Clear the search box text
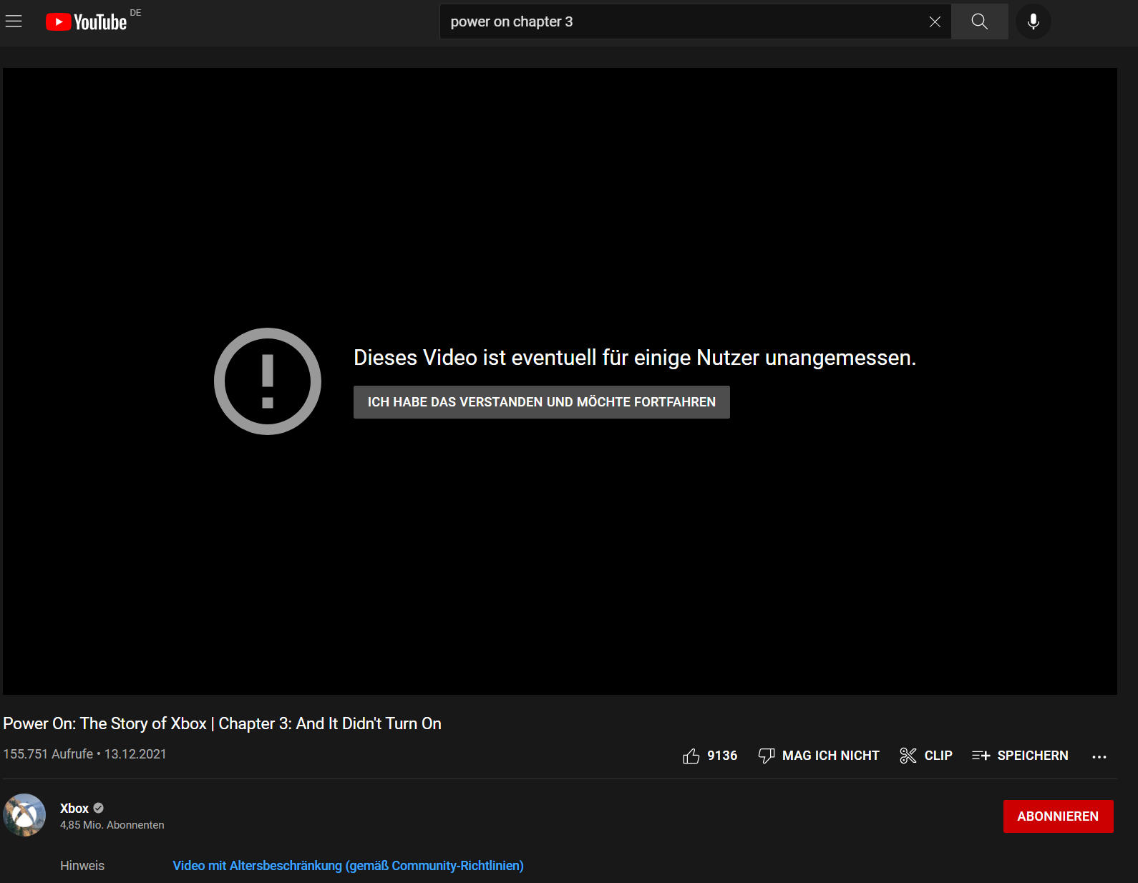 point(935,21)
